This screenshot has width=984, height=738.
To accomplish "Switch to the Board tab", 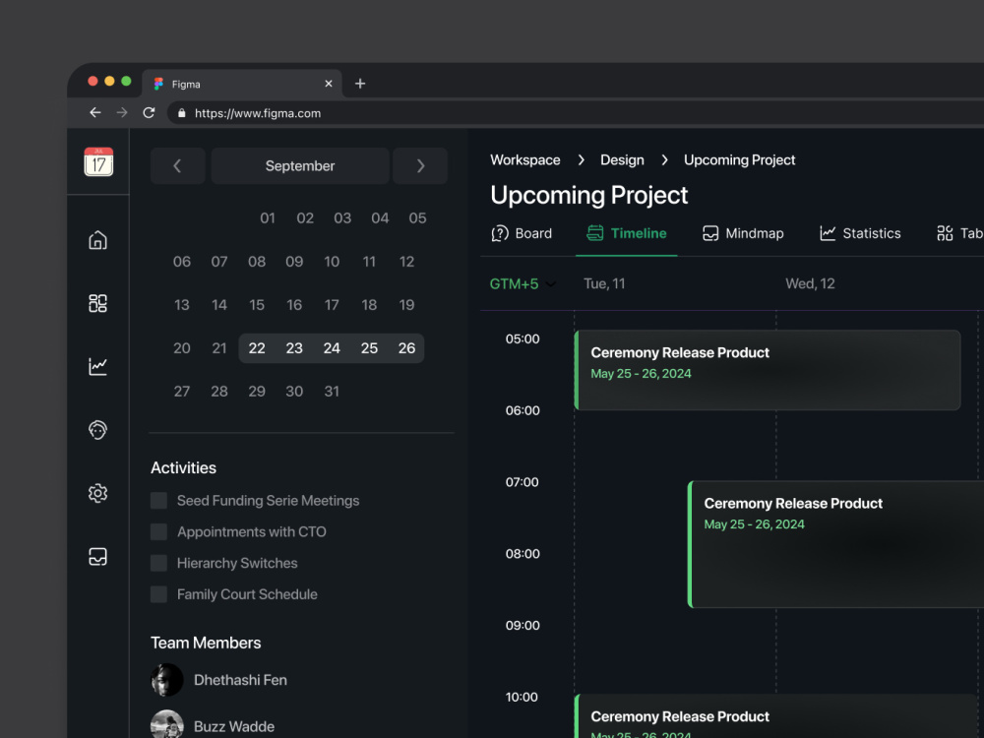I will click(522, 233).
